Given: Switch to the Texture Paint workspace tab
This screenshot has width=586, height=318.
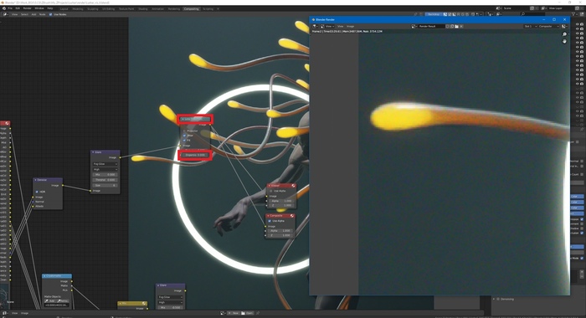Looking at the screenshot, I should [126, 8].
